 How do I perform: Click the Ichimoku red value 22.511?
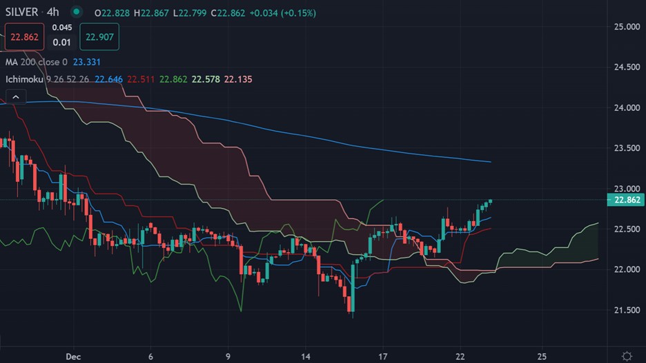pyautogui.click(x=141, y=79)
